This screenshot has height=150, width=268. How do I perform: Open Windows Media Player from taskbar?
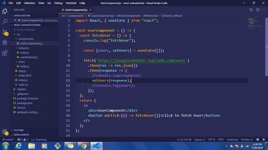pyautogui.click(x=44, y=146)
